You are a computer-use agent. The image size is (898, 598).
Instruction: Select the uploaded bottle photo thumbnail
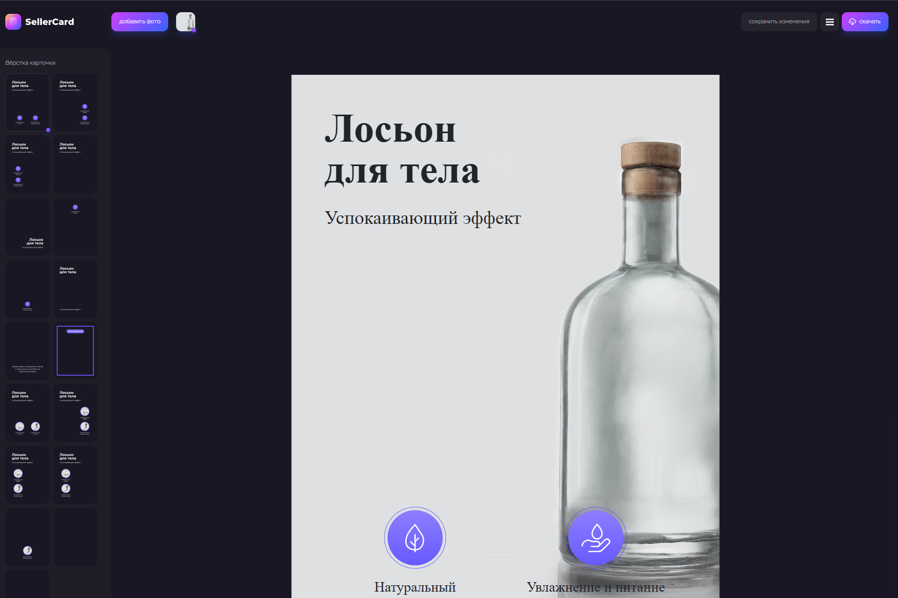186,22
